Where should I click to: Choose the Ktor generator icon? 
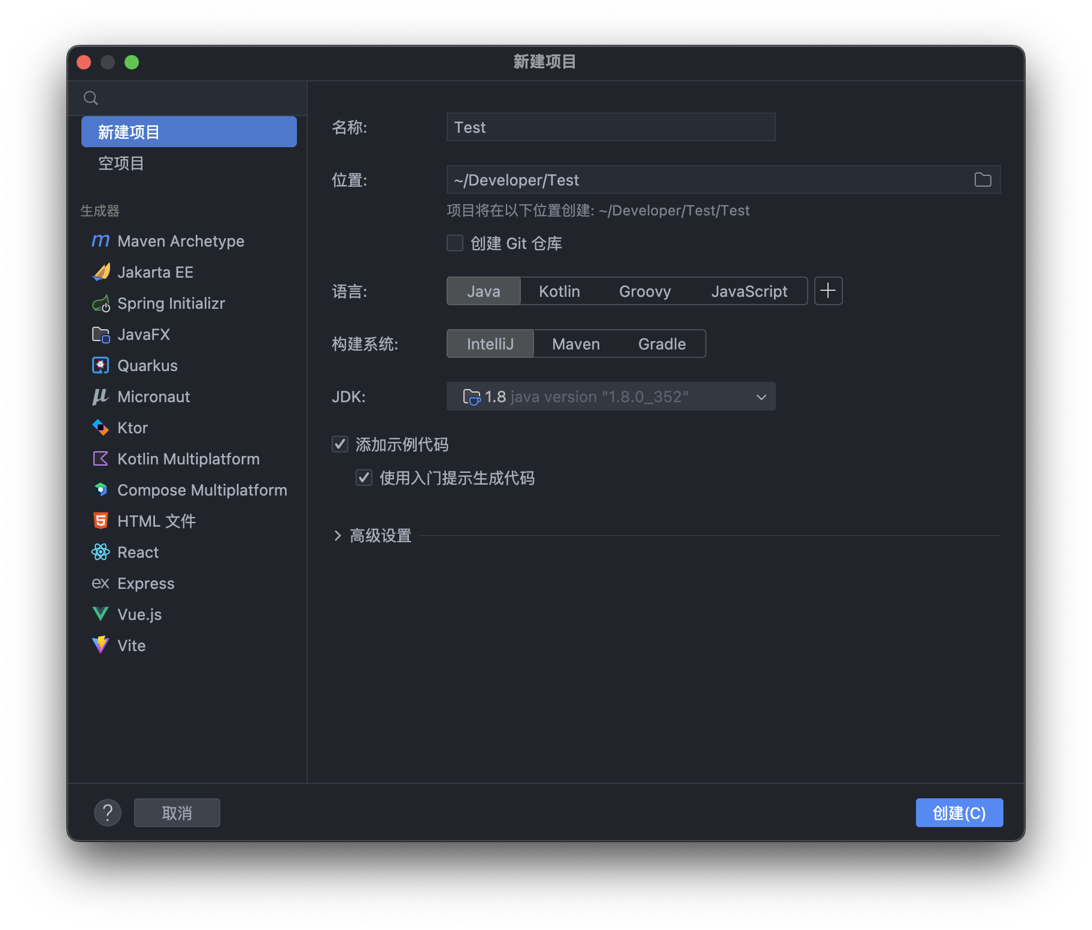tap(101, 428)
